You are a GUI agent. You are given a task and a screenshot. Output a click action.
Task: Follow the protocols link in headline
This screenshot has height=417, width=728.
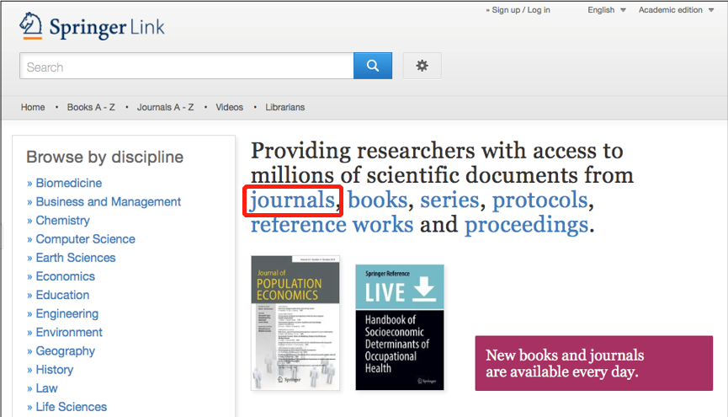point(540,200)
